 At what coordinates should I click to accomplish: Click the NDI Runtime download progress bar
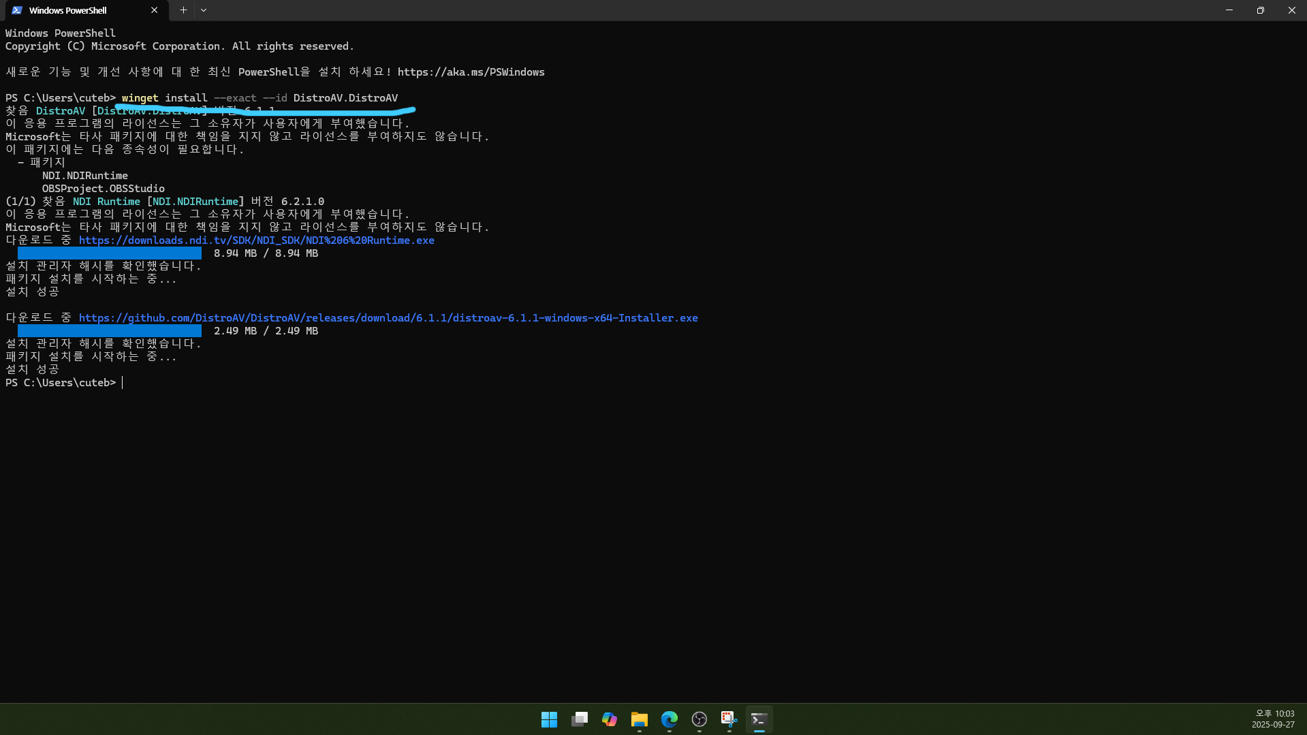[x=110, y=253]
